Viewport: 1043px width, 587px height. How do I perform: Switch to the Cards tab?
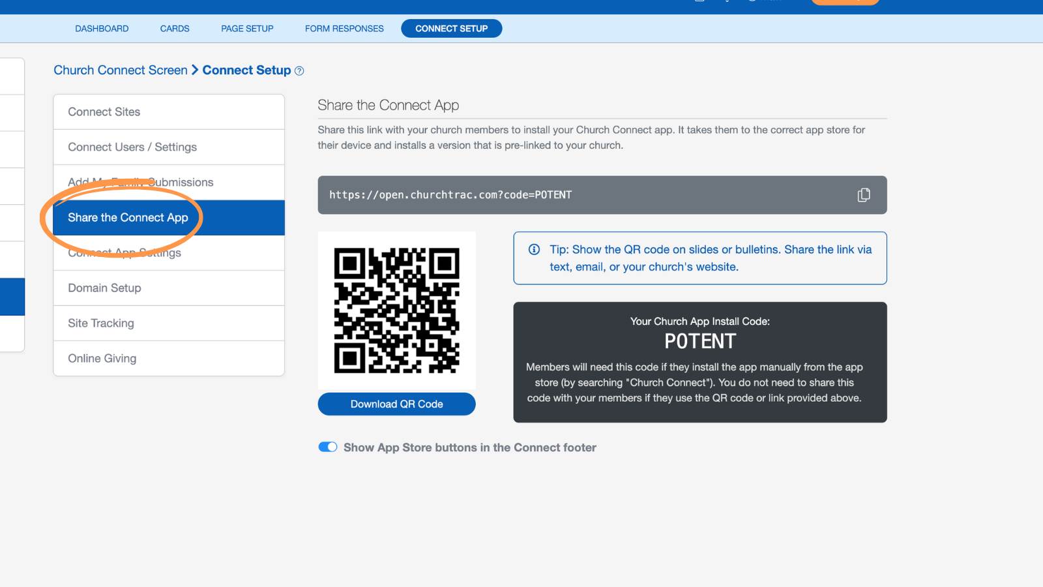[175, 29]
